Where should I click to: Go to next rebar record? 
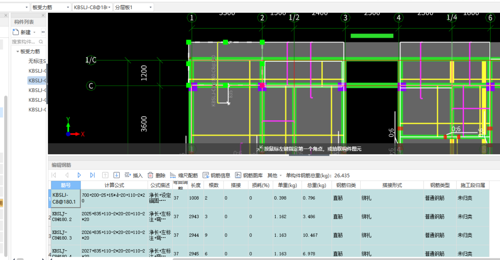pos(79,175)
